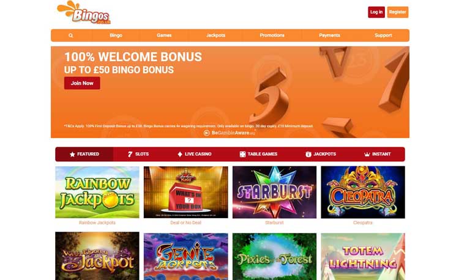Click the diamond icon beside Live Casino
Screen dimensions: 467x280
point(179,154)
